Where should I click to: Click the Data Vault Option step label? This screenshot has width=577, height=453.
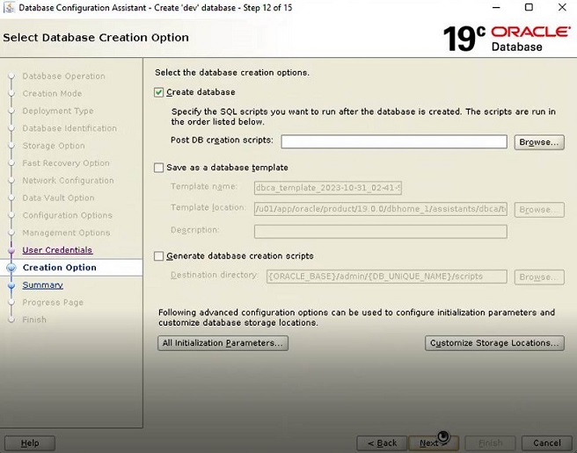tap(58, 198)
